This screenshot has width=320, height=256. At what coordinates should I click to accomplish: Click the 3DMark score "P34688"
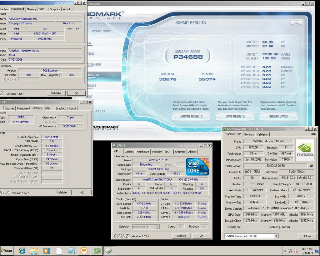pos(188,57)
